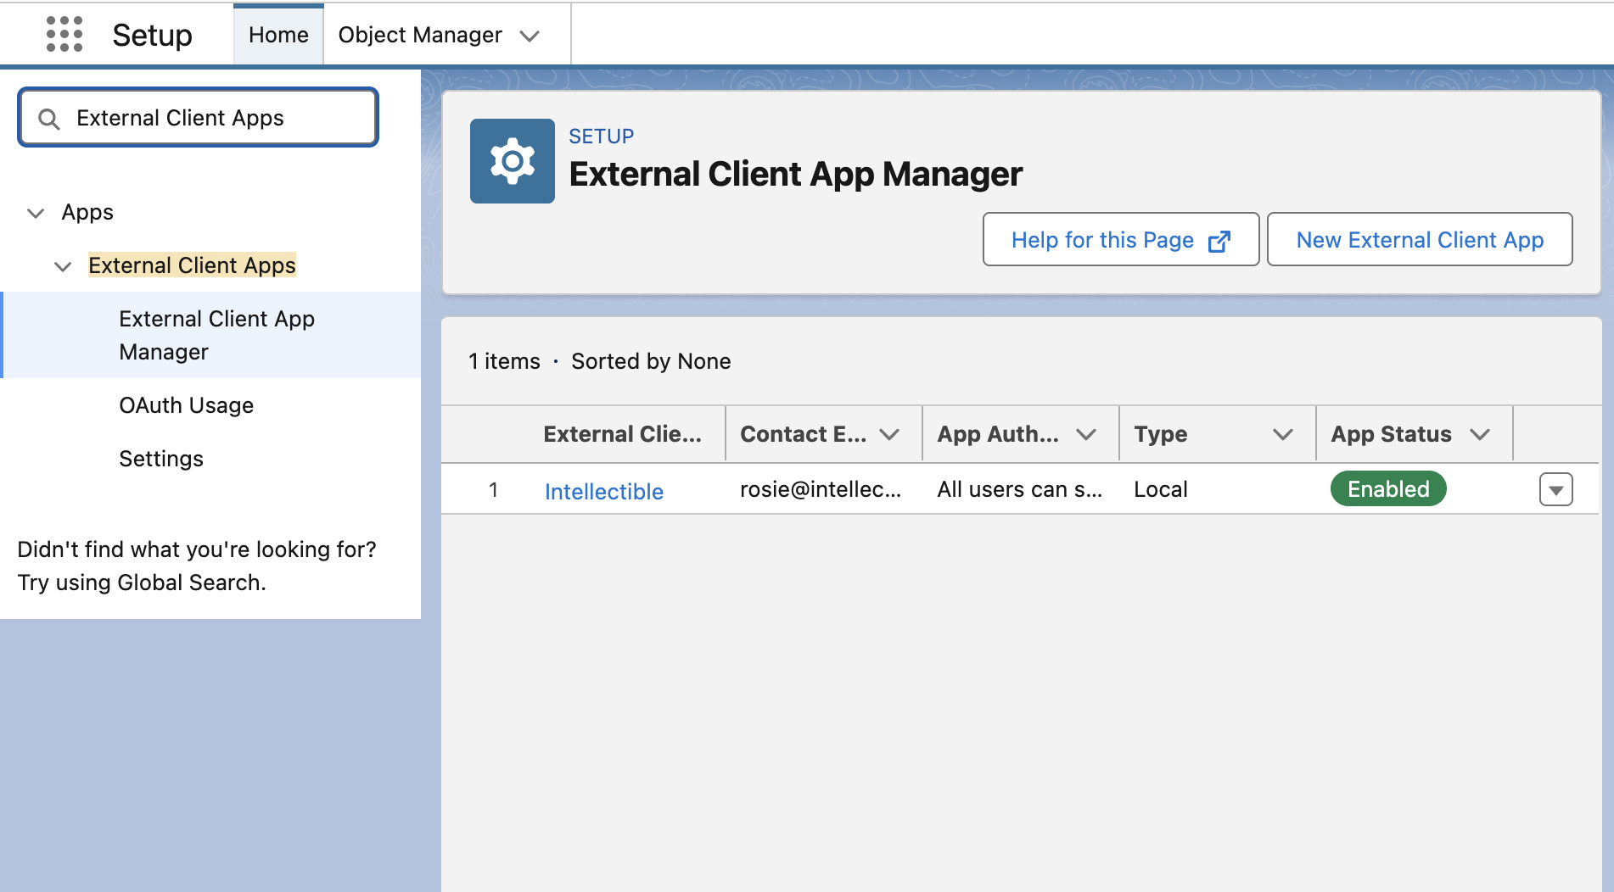Select Settings under External Client Apps
Screen dimensions: 1614x892
[x=160, y=459]
